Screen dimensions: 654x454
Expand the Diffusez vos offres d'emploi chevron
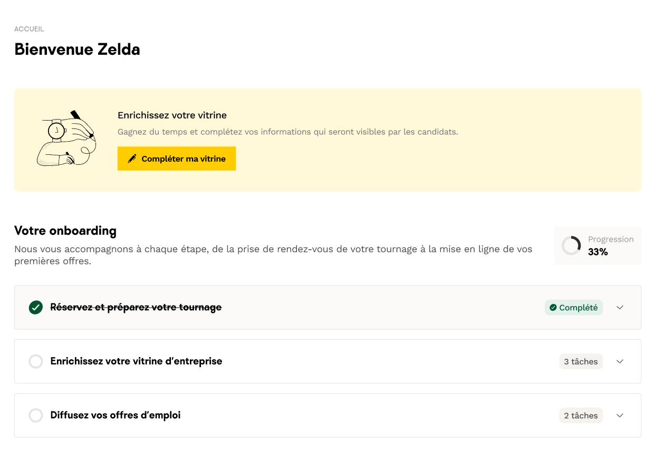[620, 416]
